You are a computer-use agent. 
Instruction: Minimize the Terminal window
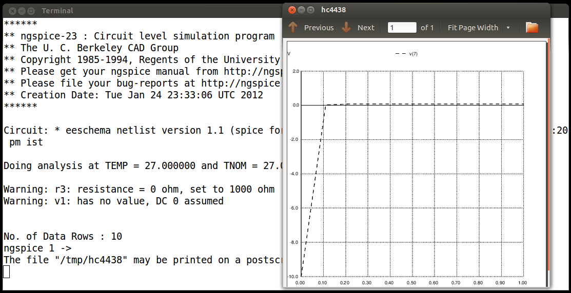click(22, 11)
